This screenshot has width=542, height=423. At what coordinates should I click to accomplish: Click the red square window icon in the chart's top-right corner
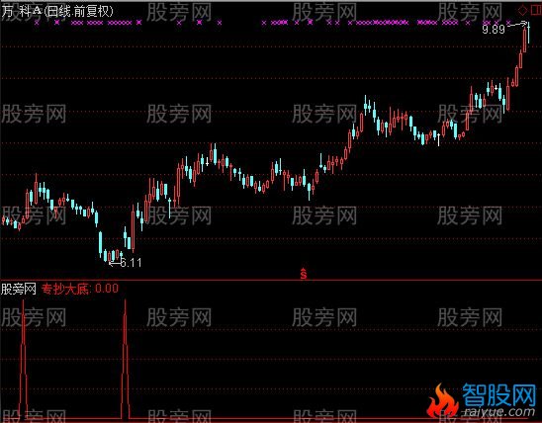[x=536, y=10]
